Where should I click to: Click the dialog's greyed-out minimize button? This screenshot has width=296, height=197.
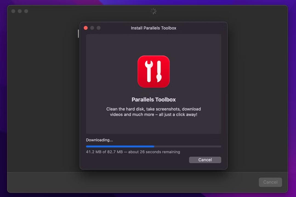(92, 28)
